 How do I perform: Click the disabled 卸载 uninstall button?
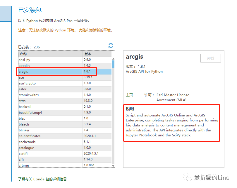[x=211, y=58]
